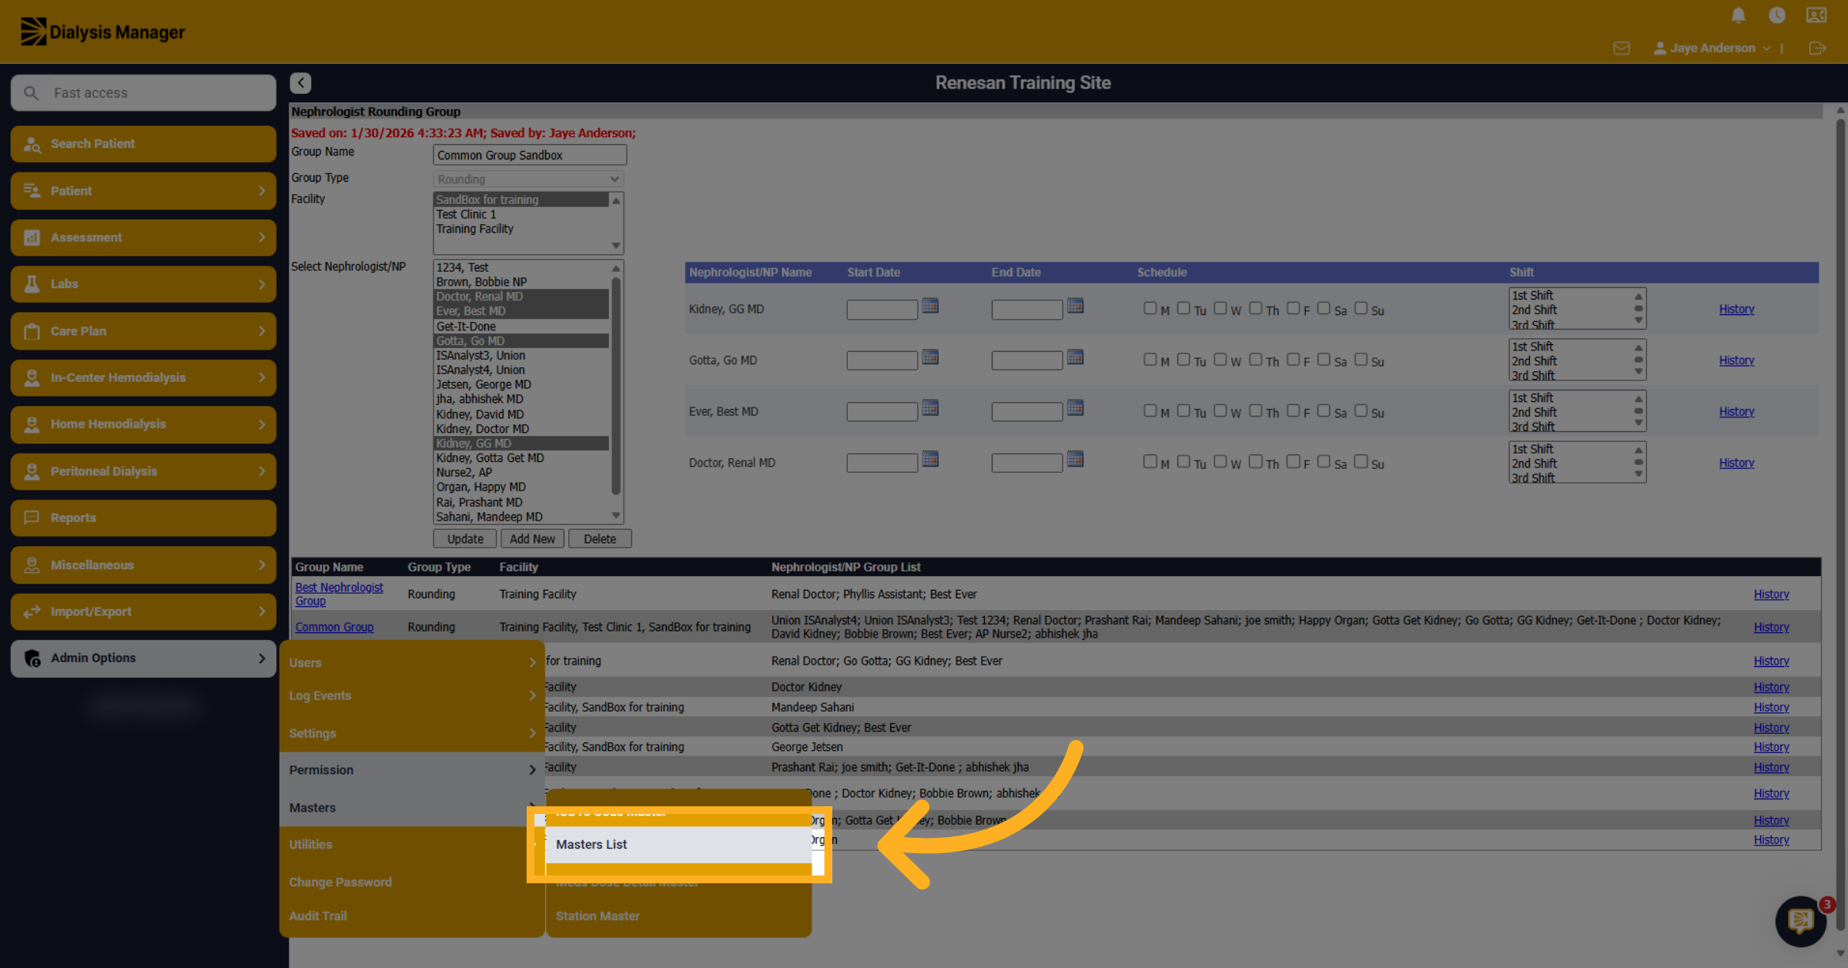1848x968 pixels.
Task: Check Wednesday for Ever, Best MD
Action: pyautogui.click(x=1220, y=410)
